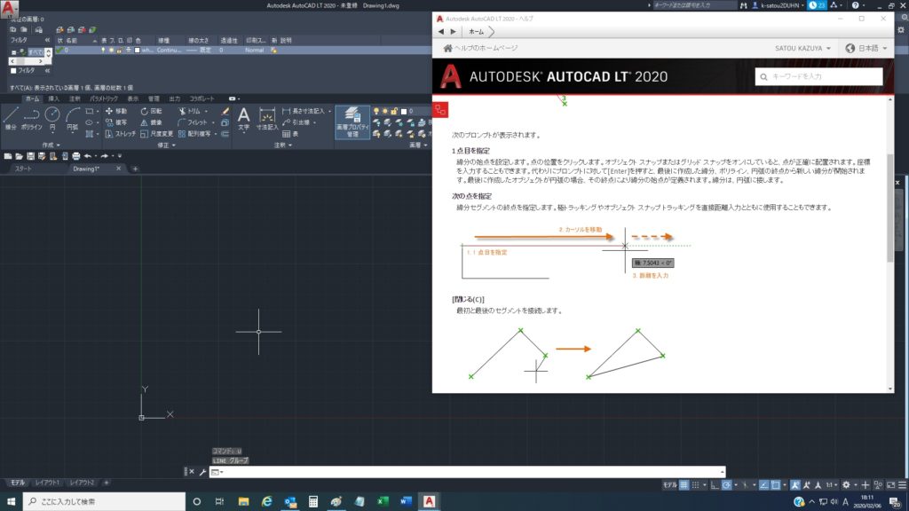Toggle ortho mode in status bar
This screenshot has height=511, width=909.
pos(715,485)
